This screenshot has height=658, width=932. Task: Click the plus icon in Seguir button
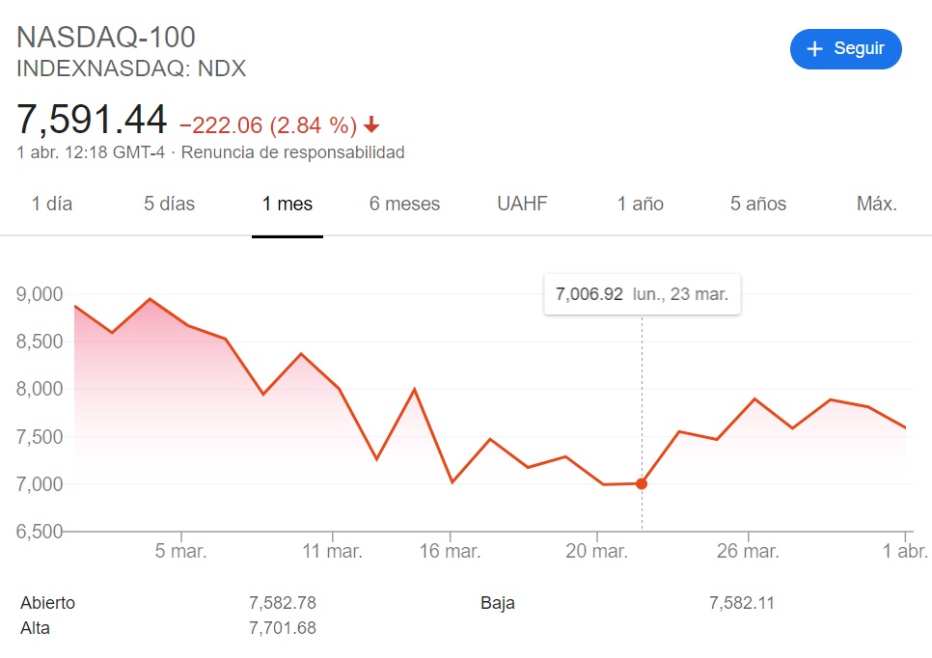pyautogui.click(x=814, y=49)
